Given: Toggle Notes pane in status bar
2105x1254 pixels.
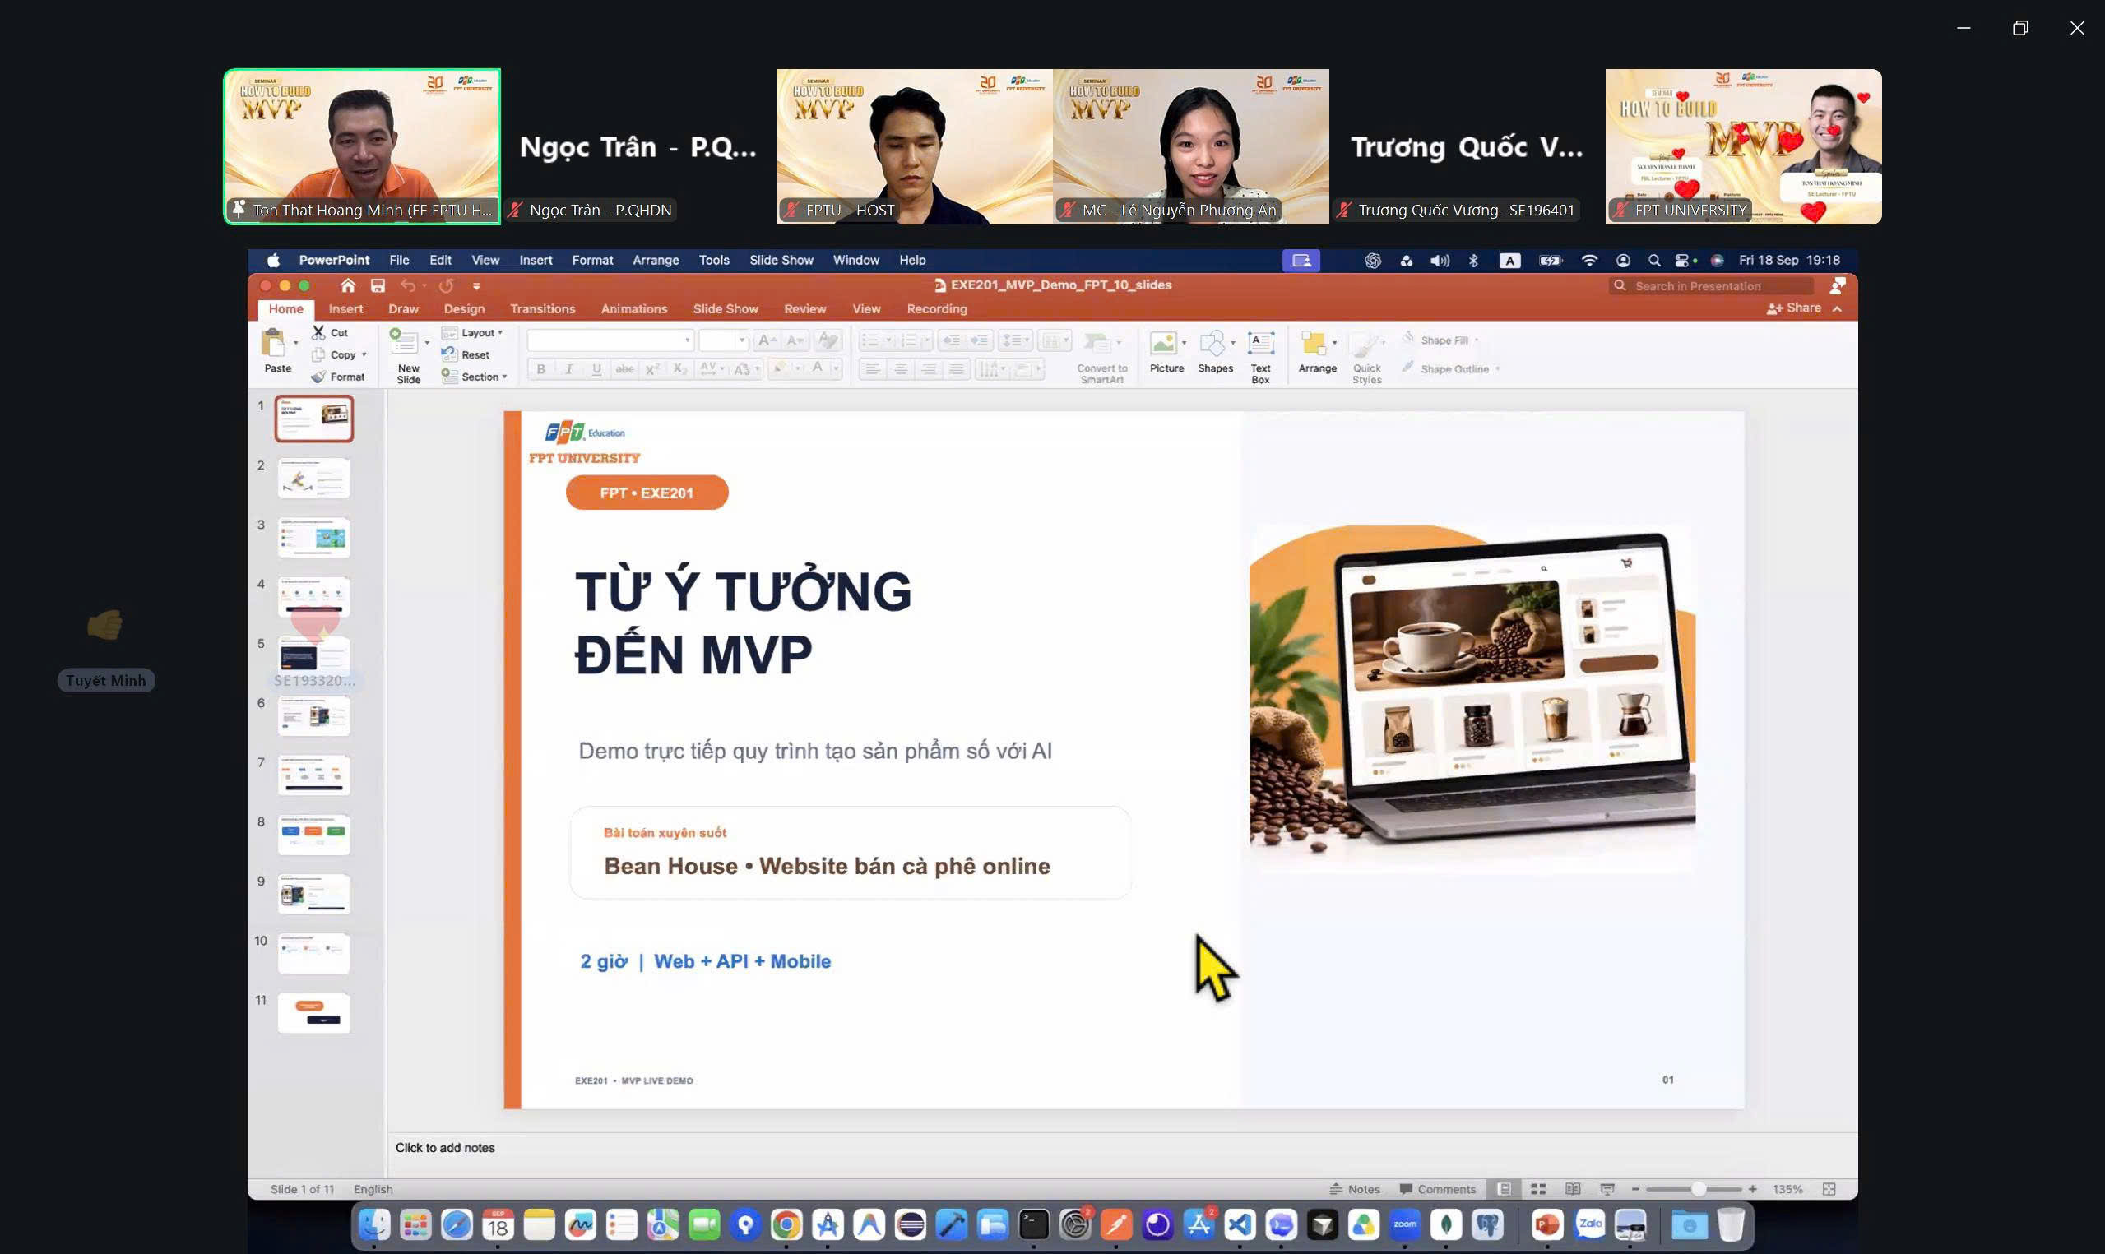Looking at the screenshot, I should point(1355,1189).
